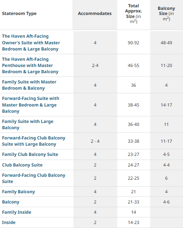Click the 14-23 size cell for Inside

pos(134,223)
